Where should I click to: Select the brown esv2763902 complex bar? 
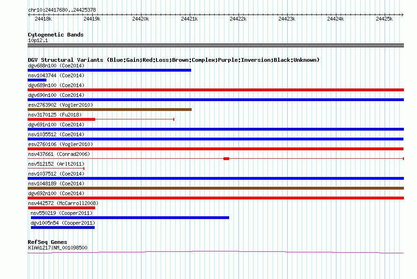pos(110,110)
